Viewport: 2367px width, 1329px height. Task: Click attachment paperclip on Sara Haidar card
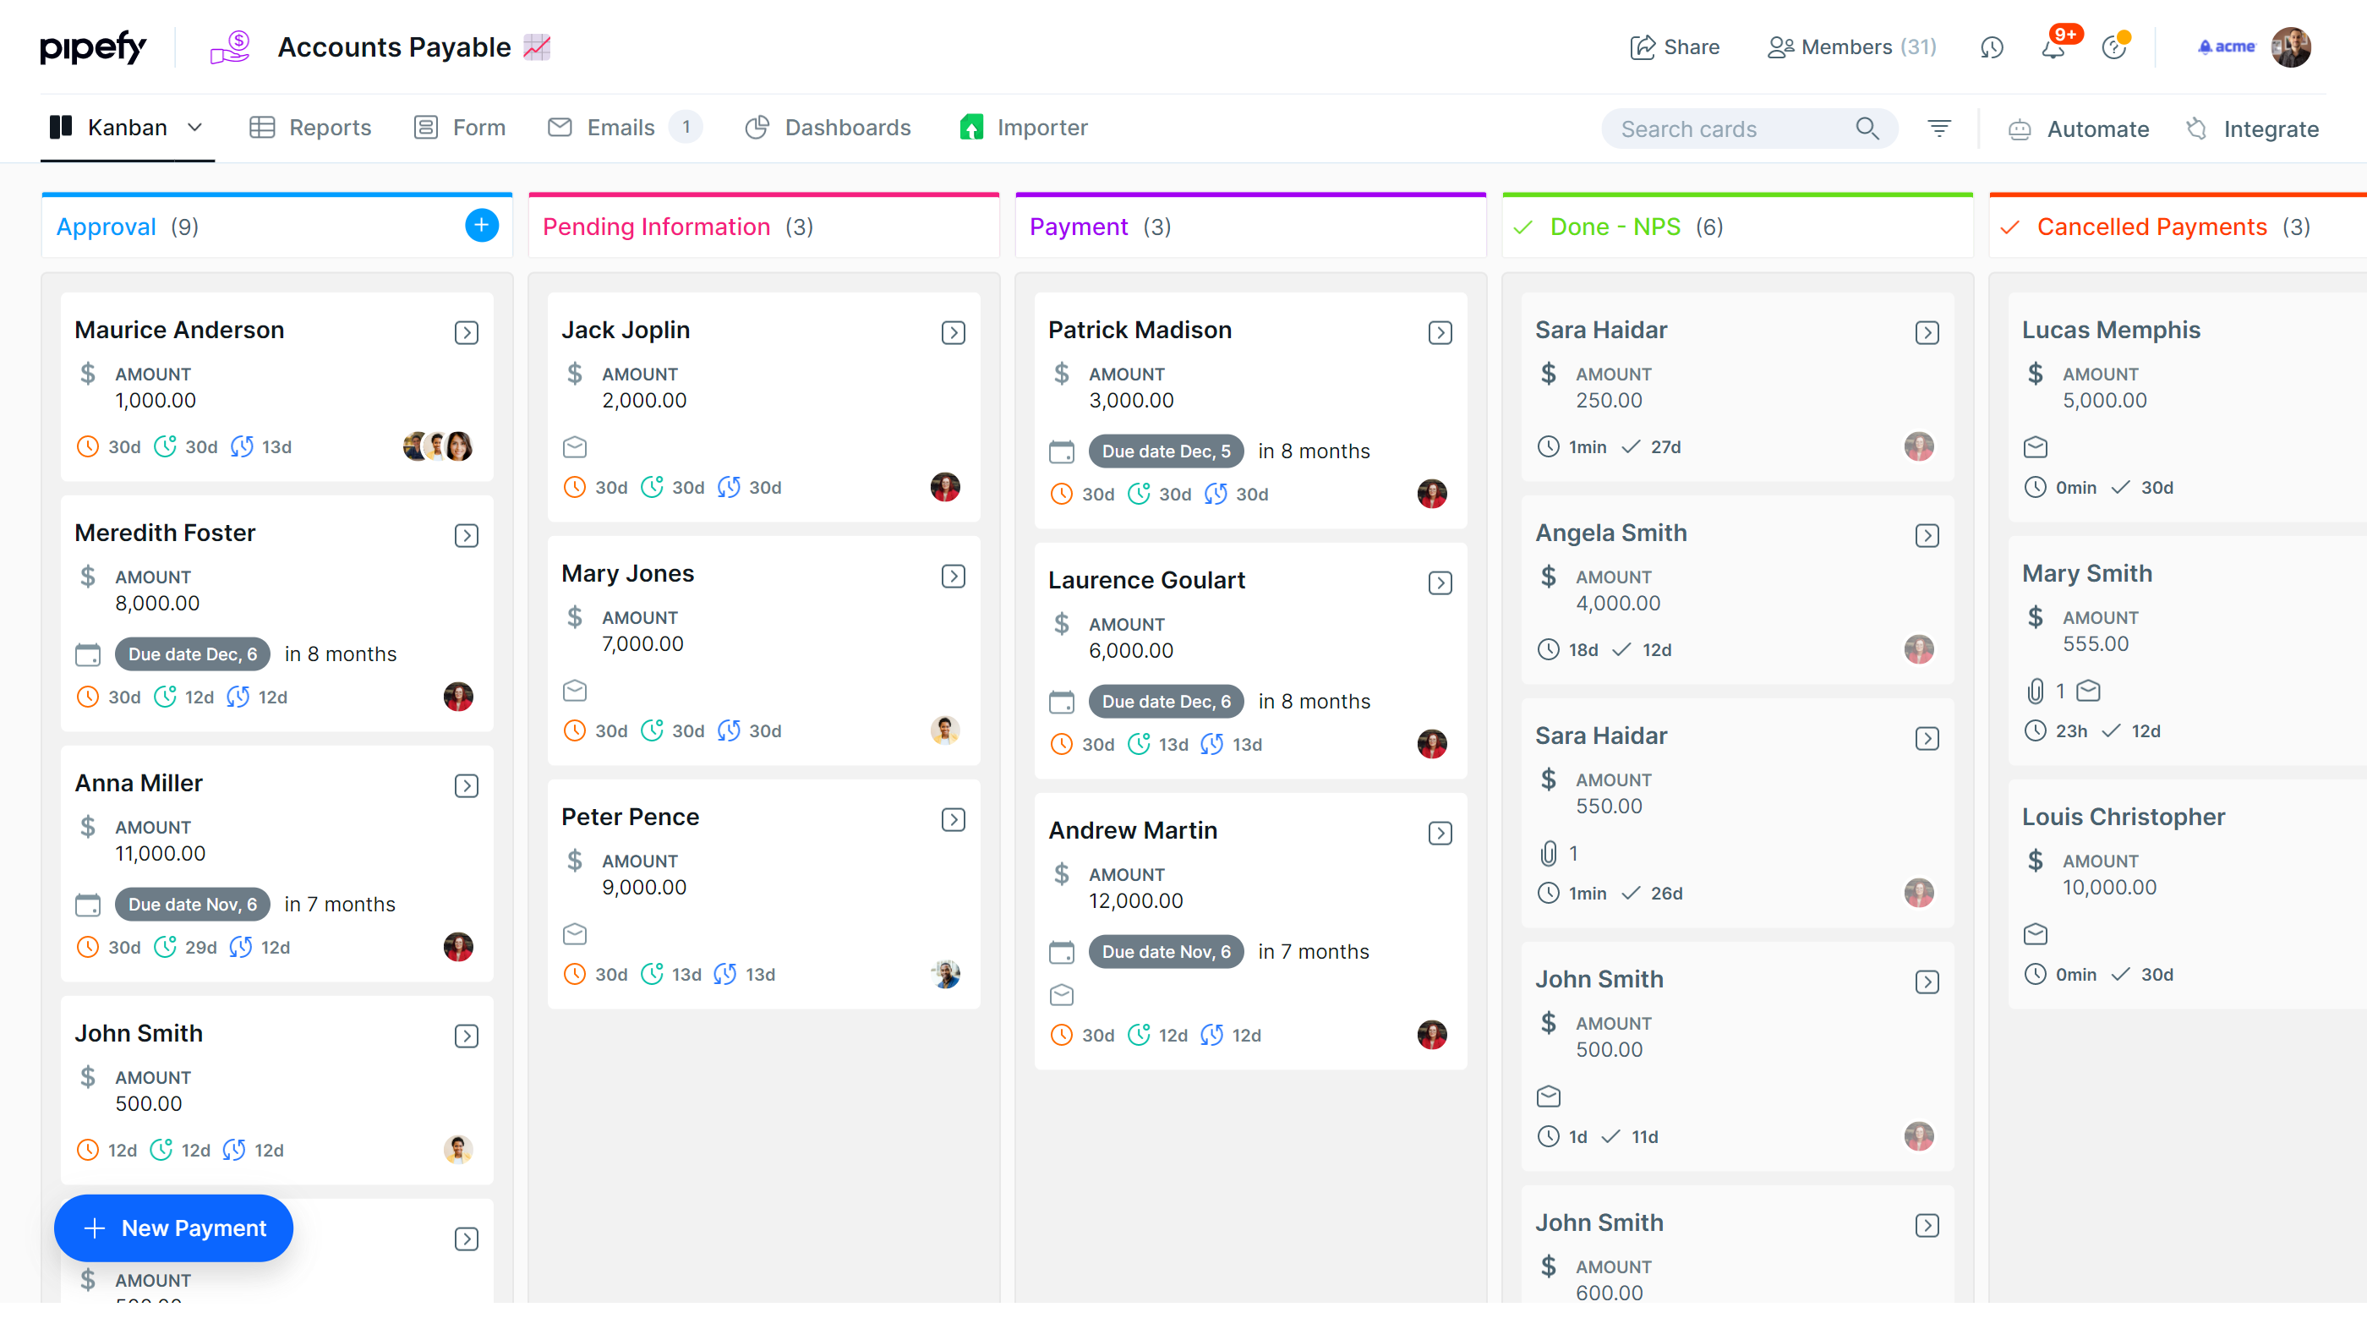(x=1549, y=854)
